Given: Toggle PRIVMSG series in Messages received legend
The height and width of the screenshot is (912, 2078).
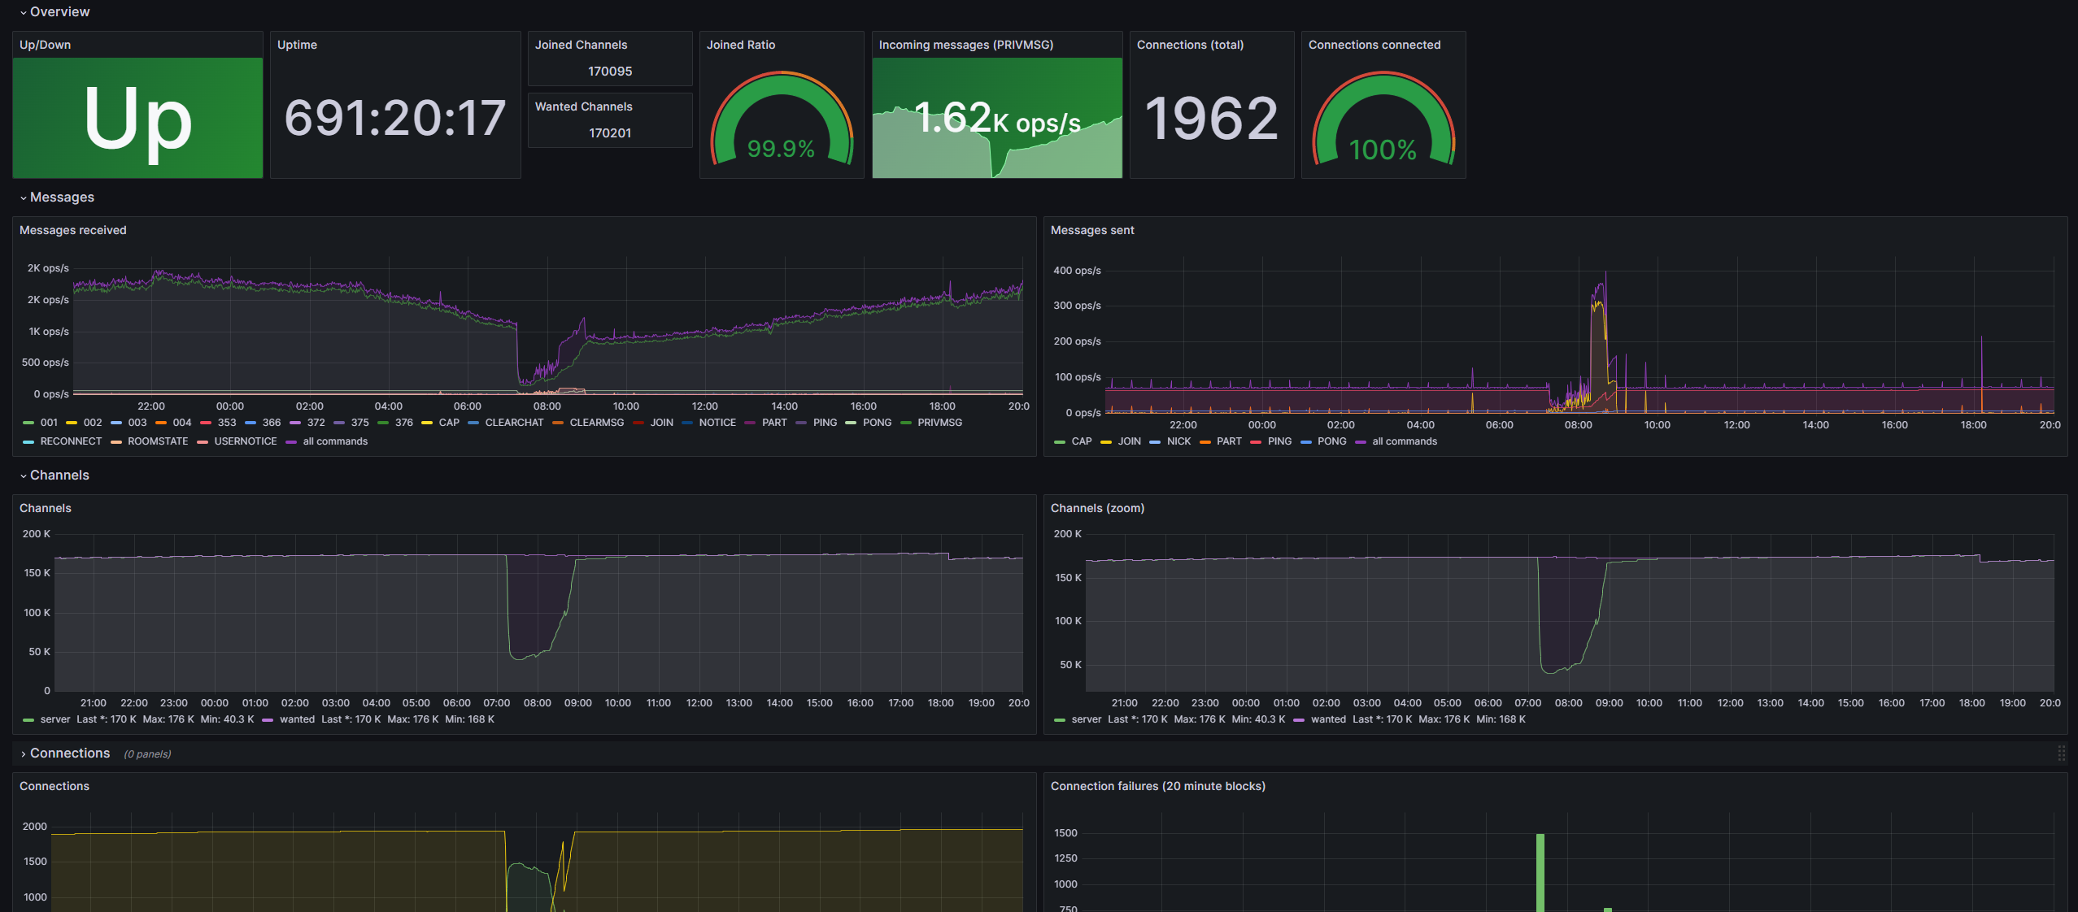Looking at the screenshot, I should tap(939, 423).
